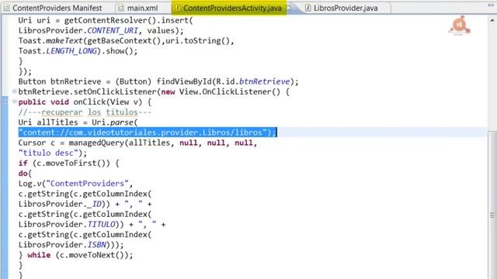
Task: Click the 'public void onClick(View v) {' text
Action: 85,102
